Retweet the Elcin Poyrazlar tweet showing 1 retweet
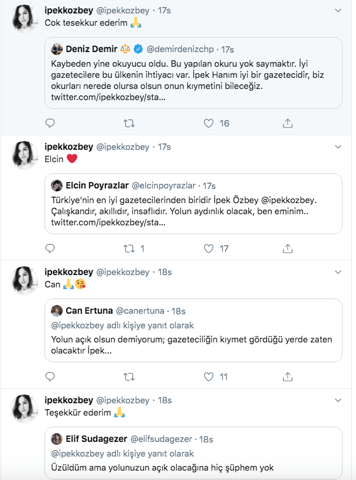This screenshot has height=480, width=356. 128,248
